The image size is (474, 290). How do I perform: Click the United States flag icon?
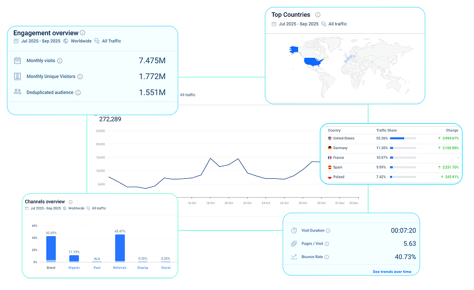click(330, 138)
